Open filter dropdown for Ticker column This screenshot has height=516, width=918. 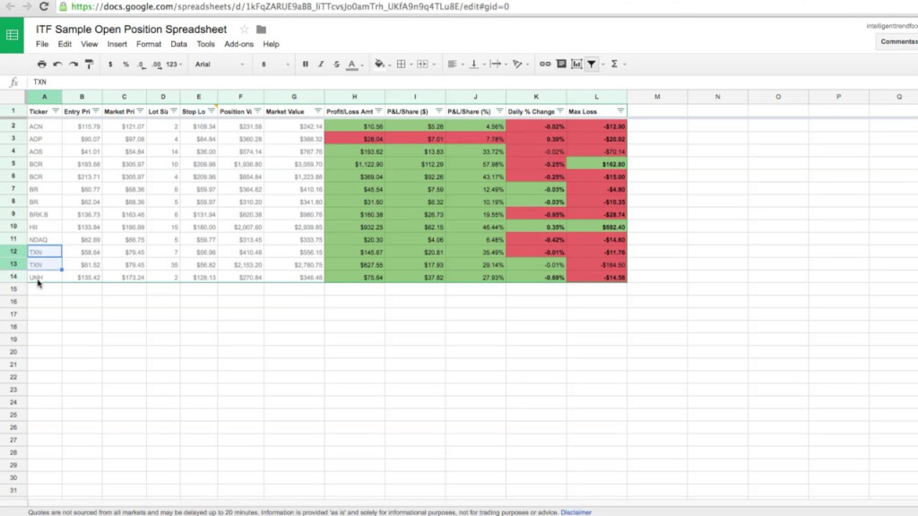56,111
